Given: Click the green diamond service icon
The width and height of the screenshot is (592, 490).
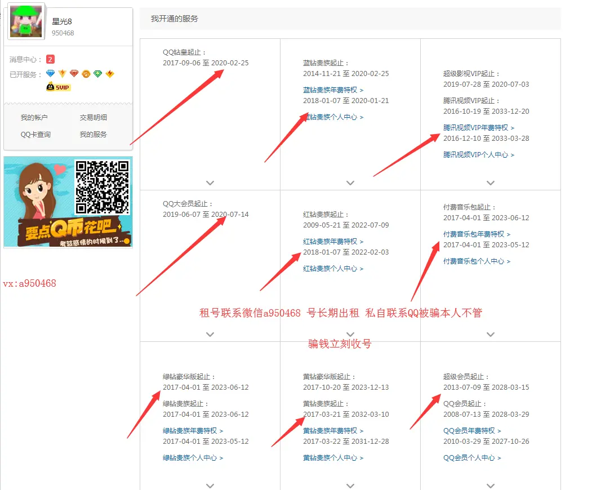Looking at the screenshot, I should 98,74.
